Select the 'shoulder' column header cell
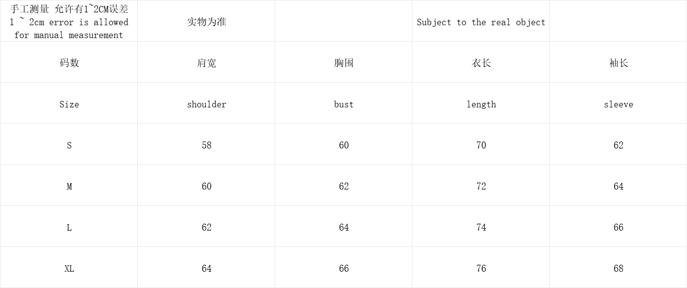This screenshot has height=288, width=687. point(206,104)
